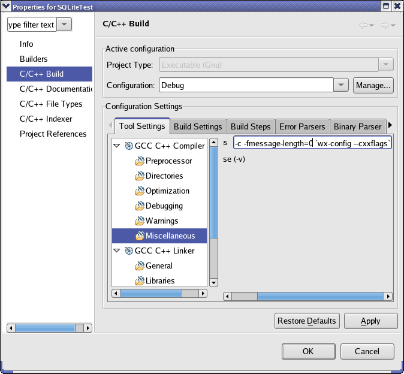Click the forward navigation arrow icon

pos(384,25)
